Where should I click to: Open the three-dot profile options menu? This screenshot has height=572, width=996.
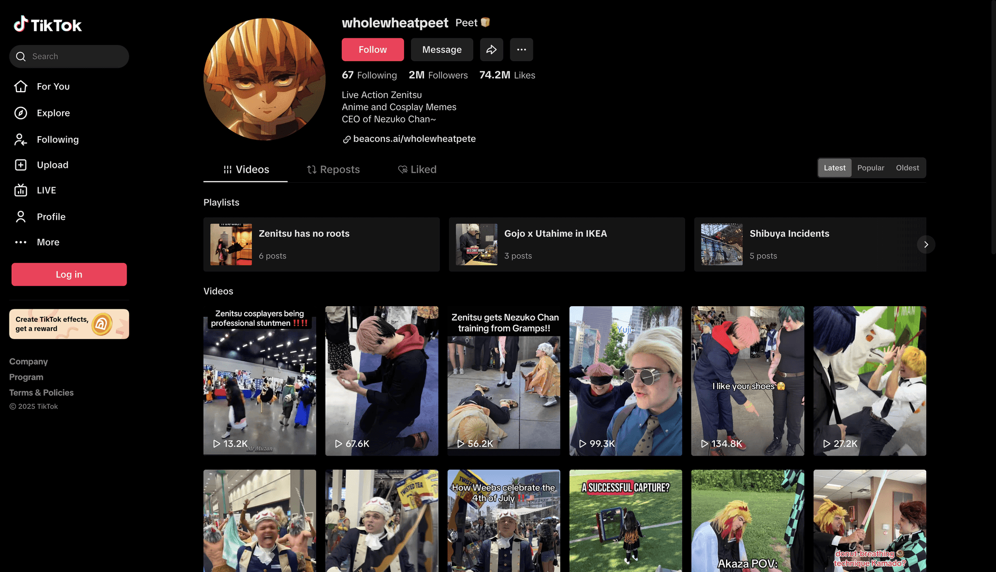521,50
